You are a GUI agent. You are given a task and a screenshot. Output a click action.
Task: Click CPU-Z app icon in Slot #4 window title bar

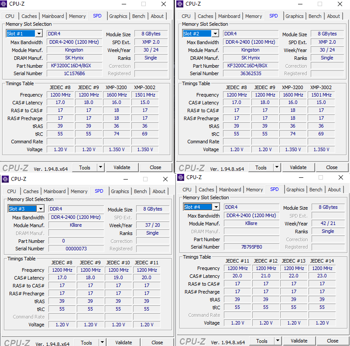coord(181,177)
